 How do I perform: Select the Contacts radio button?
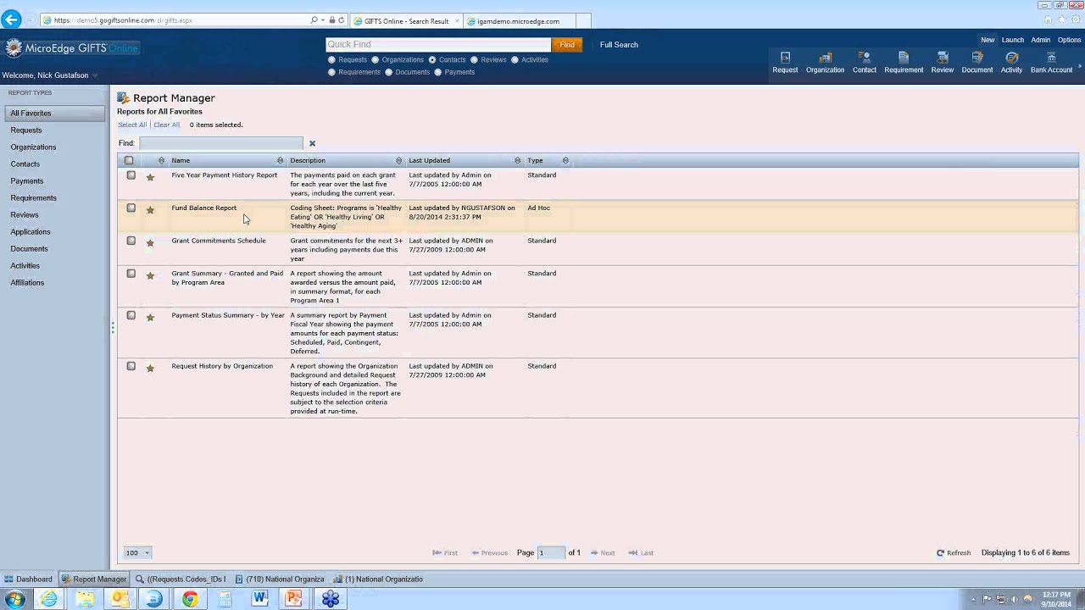431,59
